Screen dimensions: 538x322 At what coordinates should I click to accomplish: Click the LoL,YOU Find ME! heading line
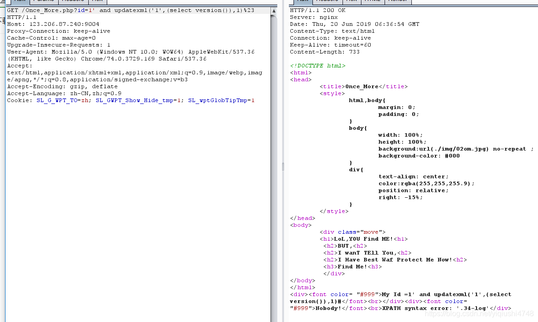pos(364,239)
